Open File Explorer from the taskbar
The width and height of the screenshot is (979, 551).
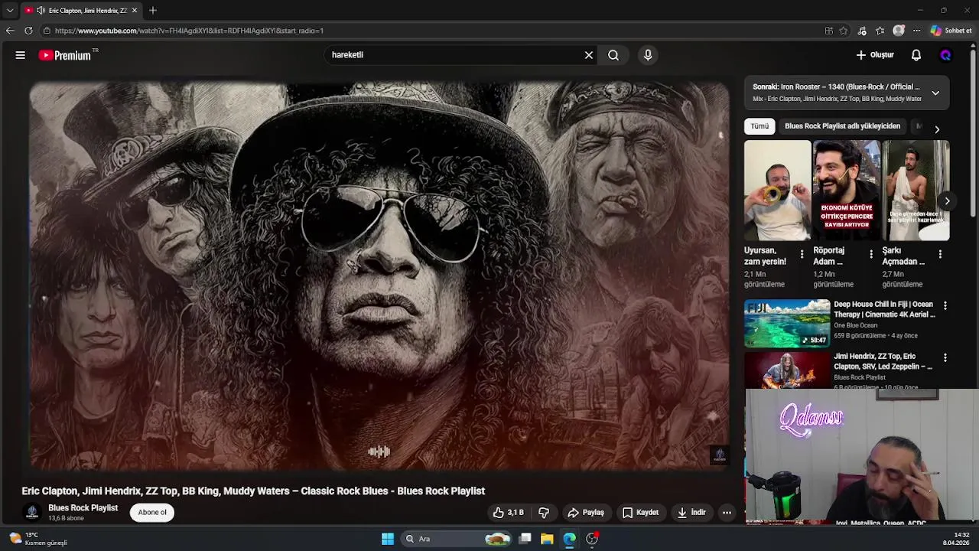pyautogui.click(x=547, y=539)
